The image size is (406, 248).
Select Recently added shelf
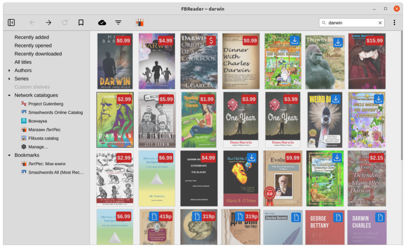(x=32, y=37)
